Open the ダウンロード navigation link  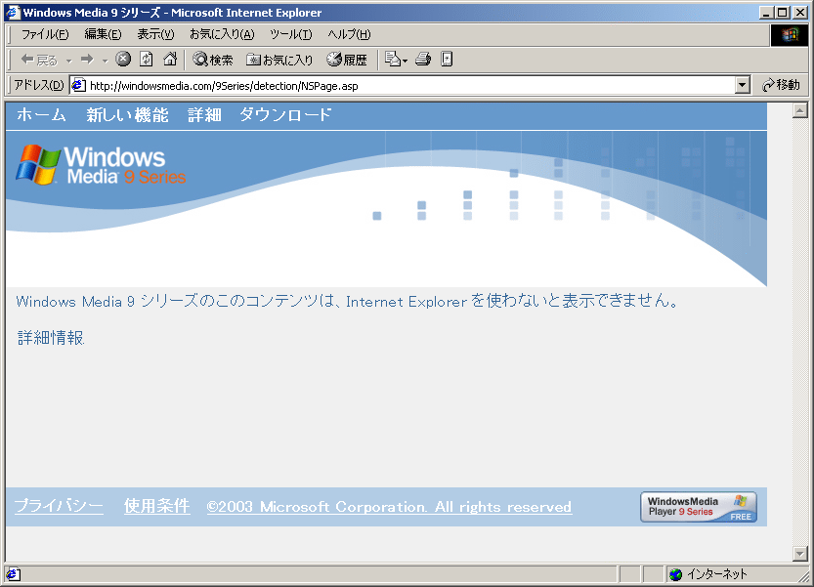click(285, 114)
